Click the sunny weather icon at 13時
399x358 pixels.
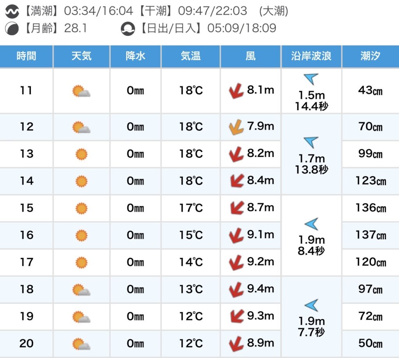click(x=81, y=154)
